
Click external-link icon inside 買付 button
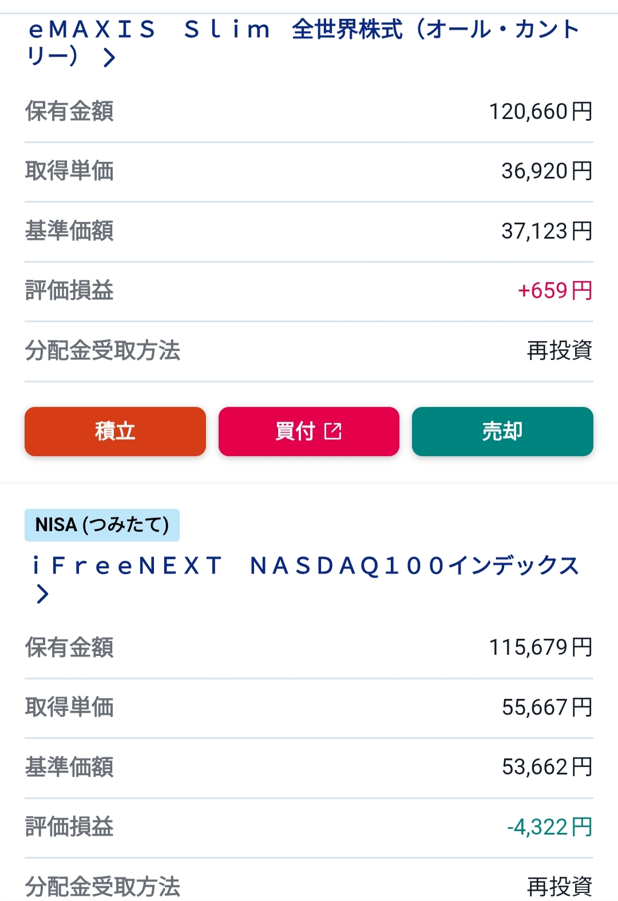coord(332,431)
